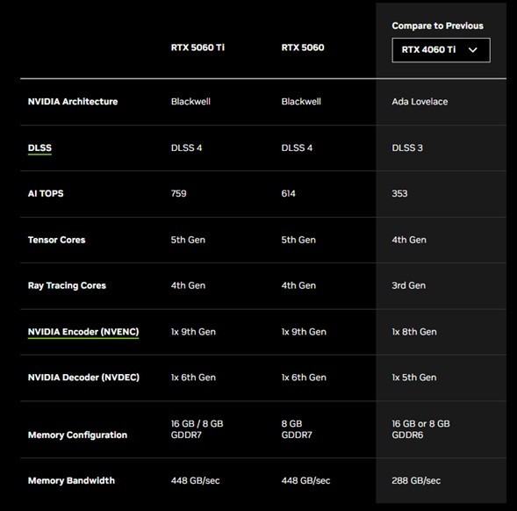Click the DLSS 3 cell for RTX 4060 Ti
The height and width of the screenshot is (511, 517).
[407, 148]
